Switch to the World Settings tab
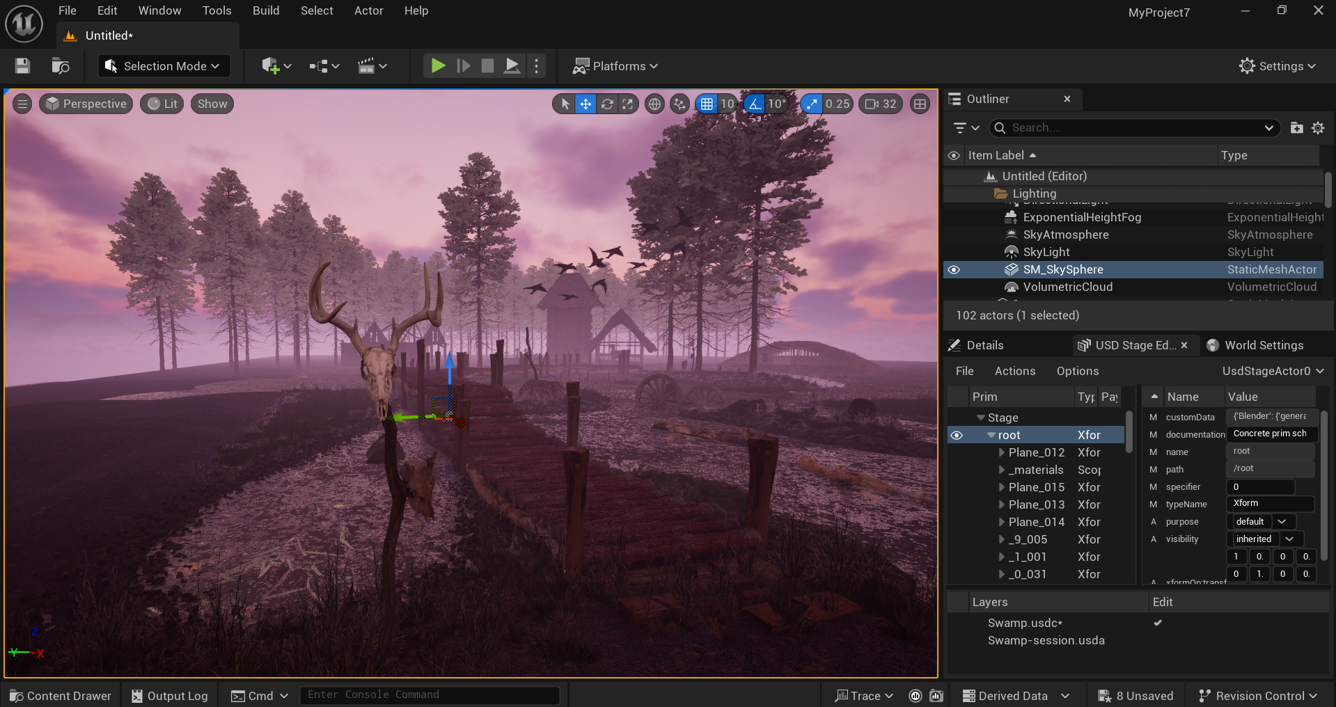Image resolution: width=1336 pixels, height=707 pixels. 1255,345
